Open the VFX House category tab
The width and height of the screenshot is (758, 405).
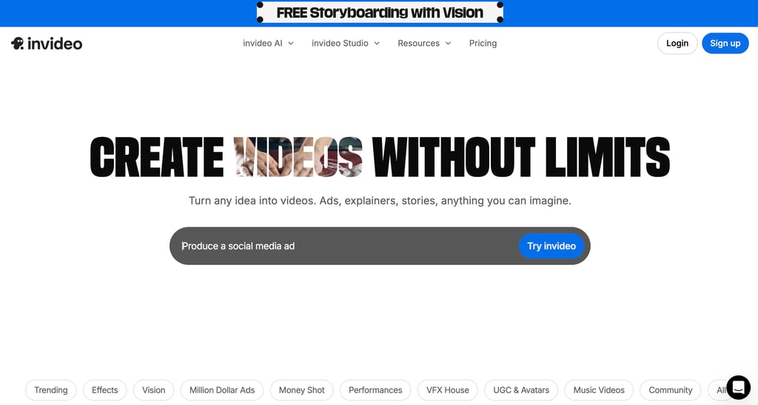click(x=448, y=390)
